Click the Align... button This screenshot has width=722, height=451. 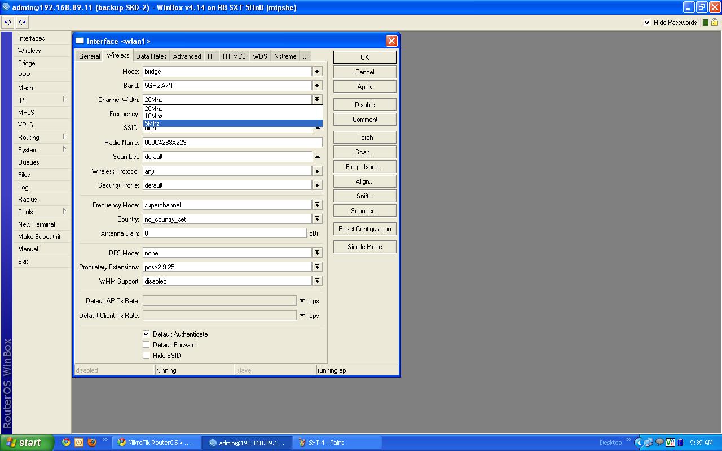365,181
